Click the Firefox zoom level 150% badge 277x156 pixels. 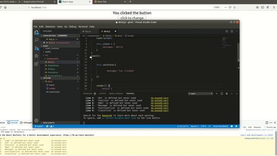216,7
